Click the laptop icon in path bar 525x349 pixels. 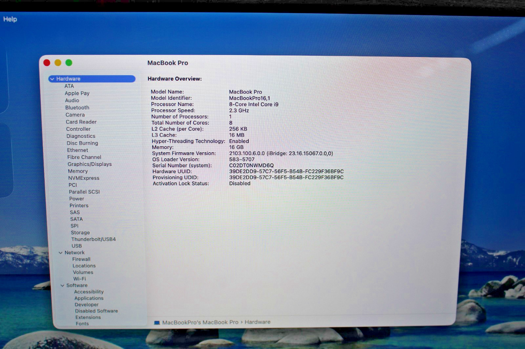(x=157, y=322)
